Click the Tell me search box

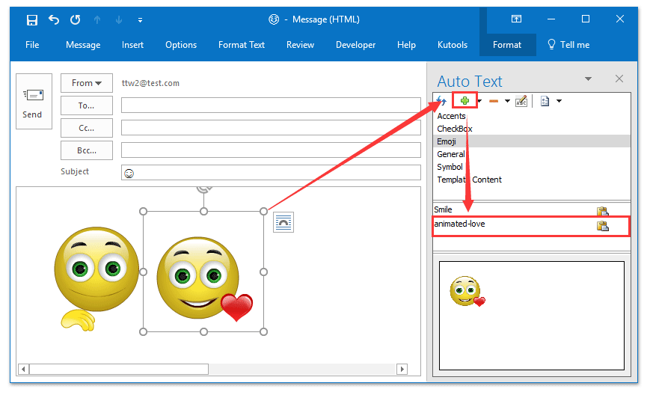coord(568,45)
